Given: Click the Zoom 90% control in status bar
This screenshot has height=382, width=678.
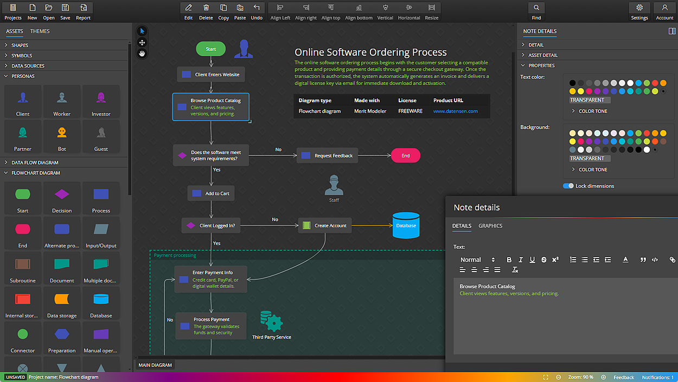Looking at the screenshot, I should coord(581,377).
